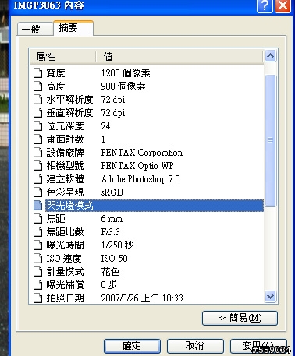Click the 屬性 column header
The image size is (295, 356).
click(62, 56)
